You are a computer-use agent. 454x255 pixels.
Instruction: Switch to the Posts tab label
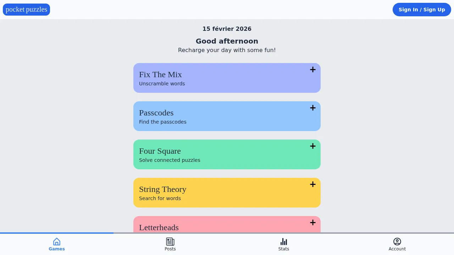point(170,249)
